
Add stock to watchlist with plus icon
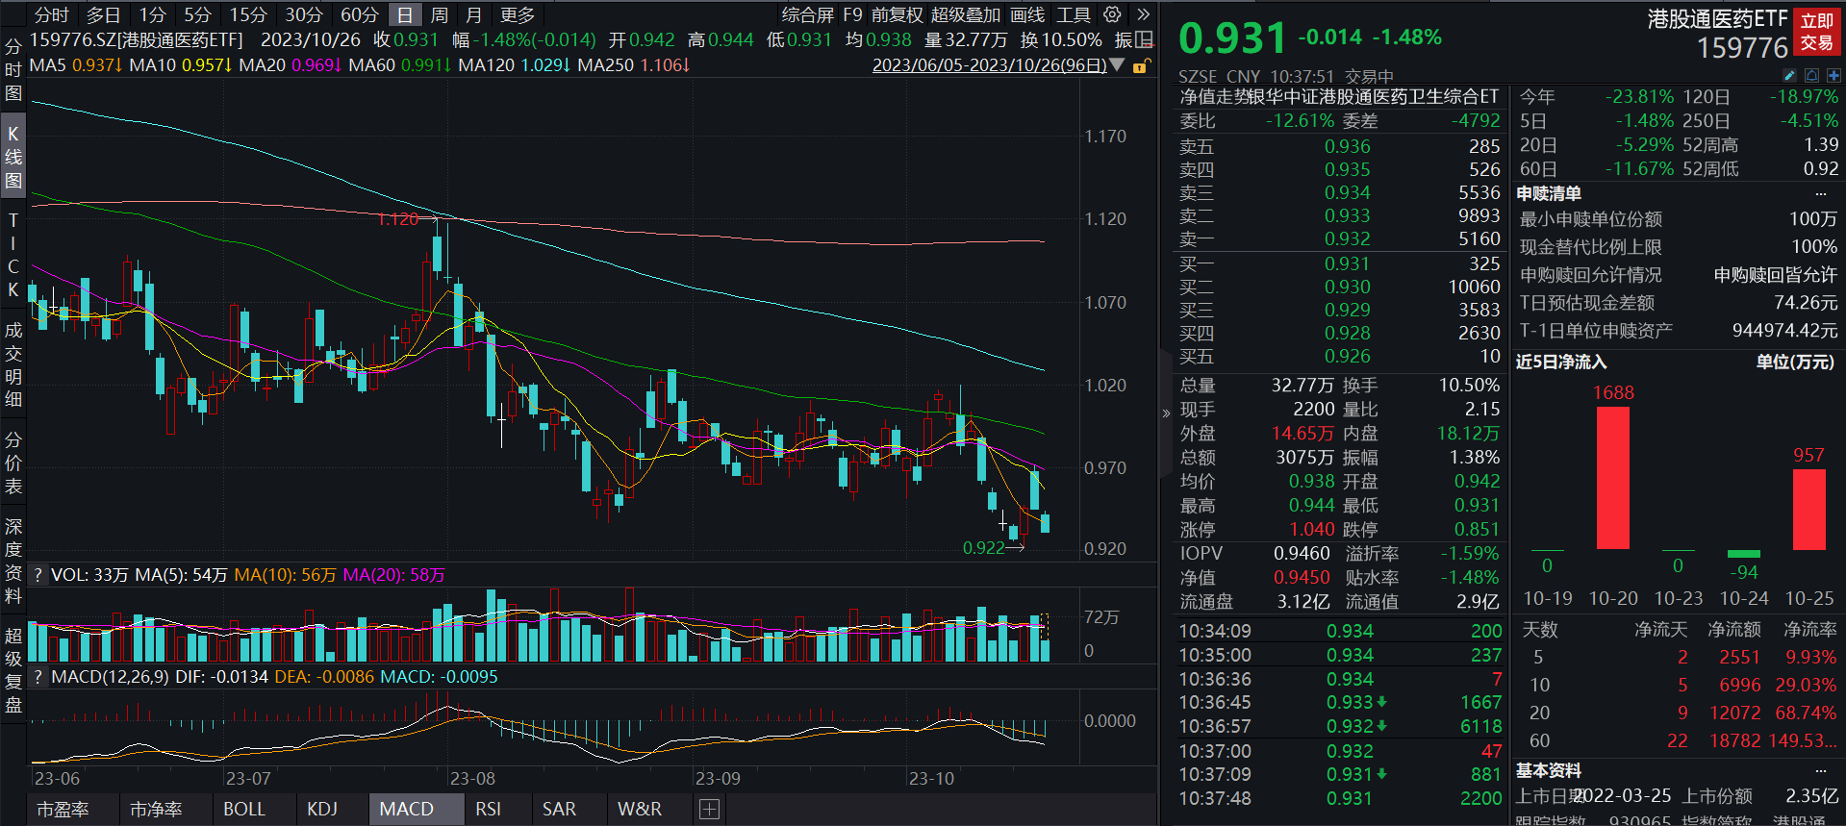pyautogui.click(x=1833, y=75)
